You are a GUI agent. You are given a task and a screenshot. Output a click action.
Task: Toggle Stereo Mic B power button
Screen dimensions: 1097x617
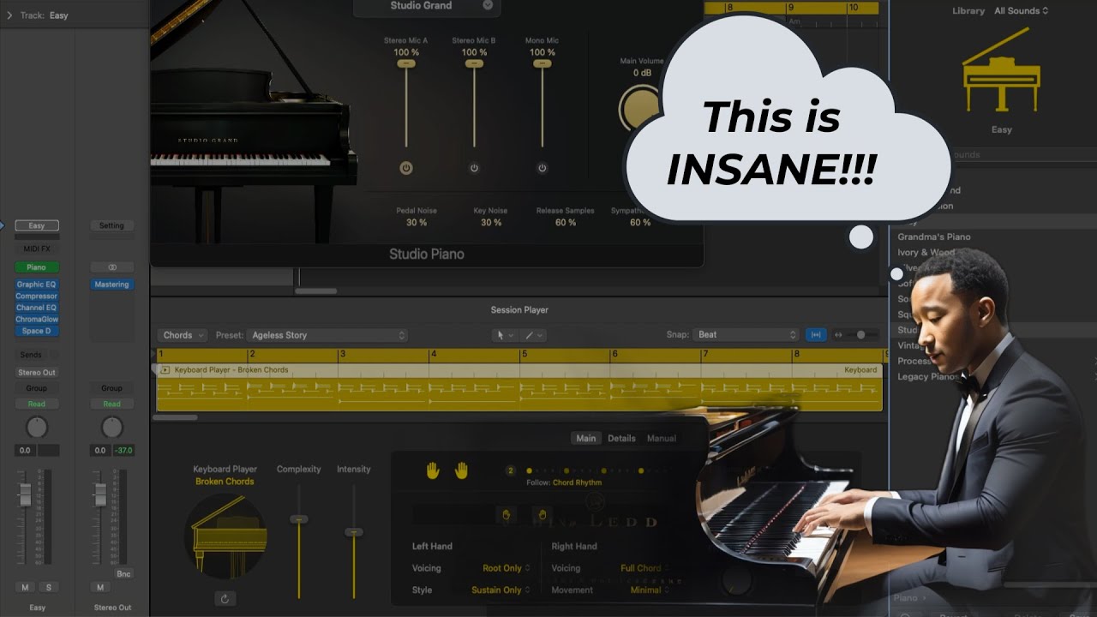tap(474, 168)
